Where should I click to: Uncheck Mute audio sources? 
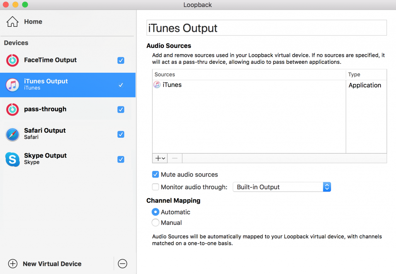pyautogui.click(x=155, y=175)
